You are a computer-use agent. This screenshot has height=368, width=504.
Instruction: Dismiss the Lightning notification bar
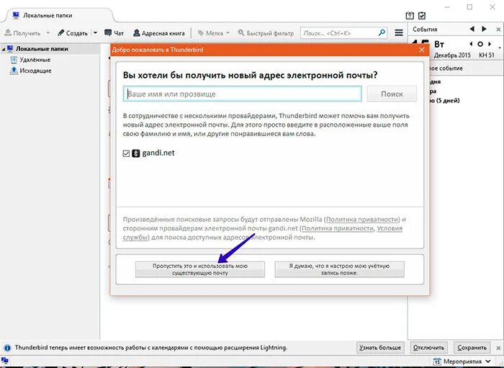498,348
